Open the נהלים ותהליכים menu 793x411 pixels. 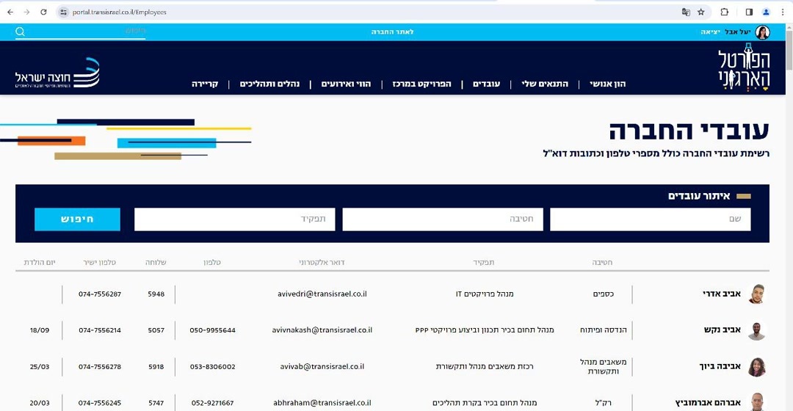[269, 84]
